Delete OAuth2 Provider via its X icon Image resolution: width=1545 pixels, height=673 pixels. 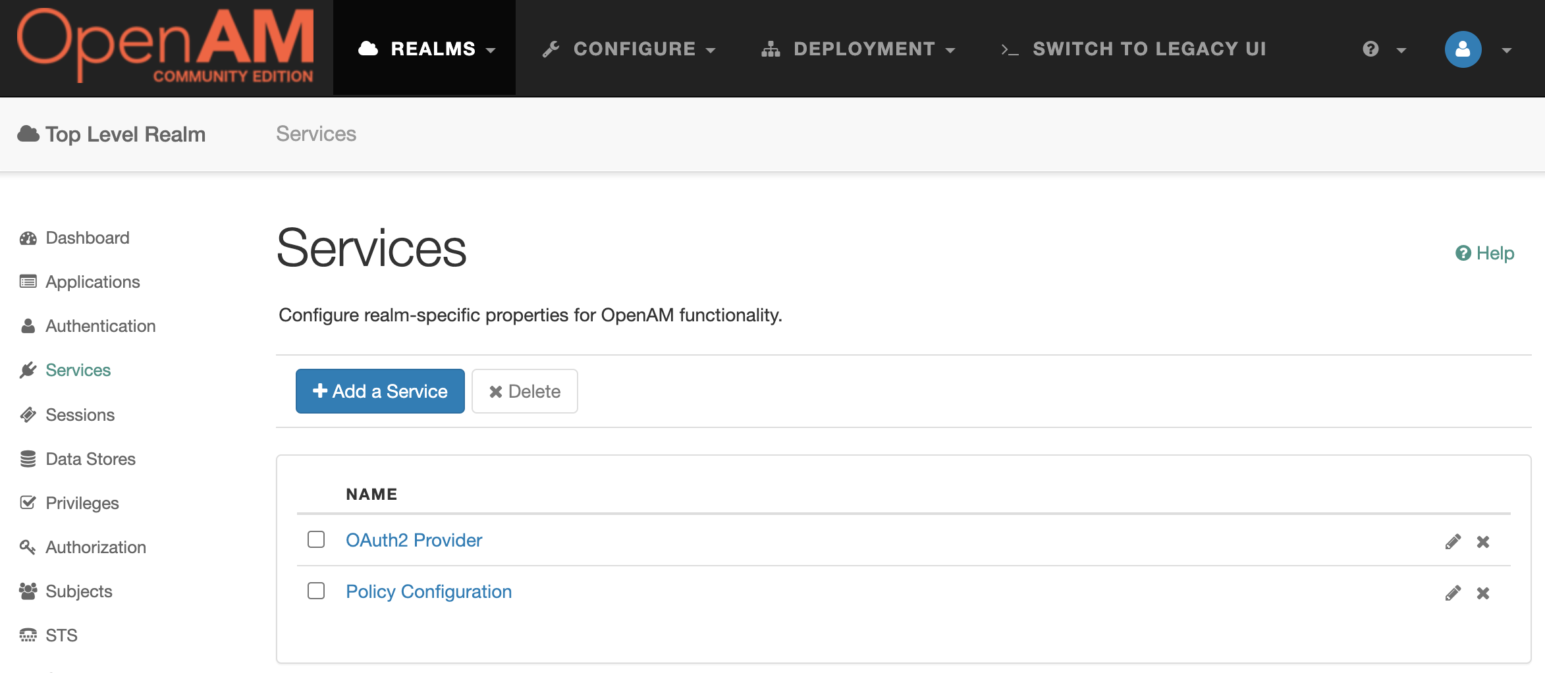pyautogui.click(x=1483, y=541)
